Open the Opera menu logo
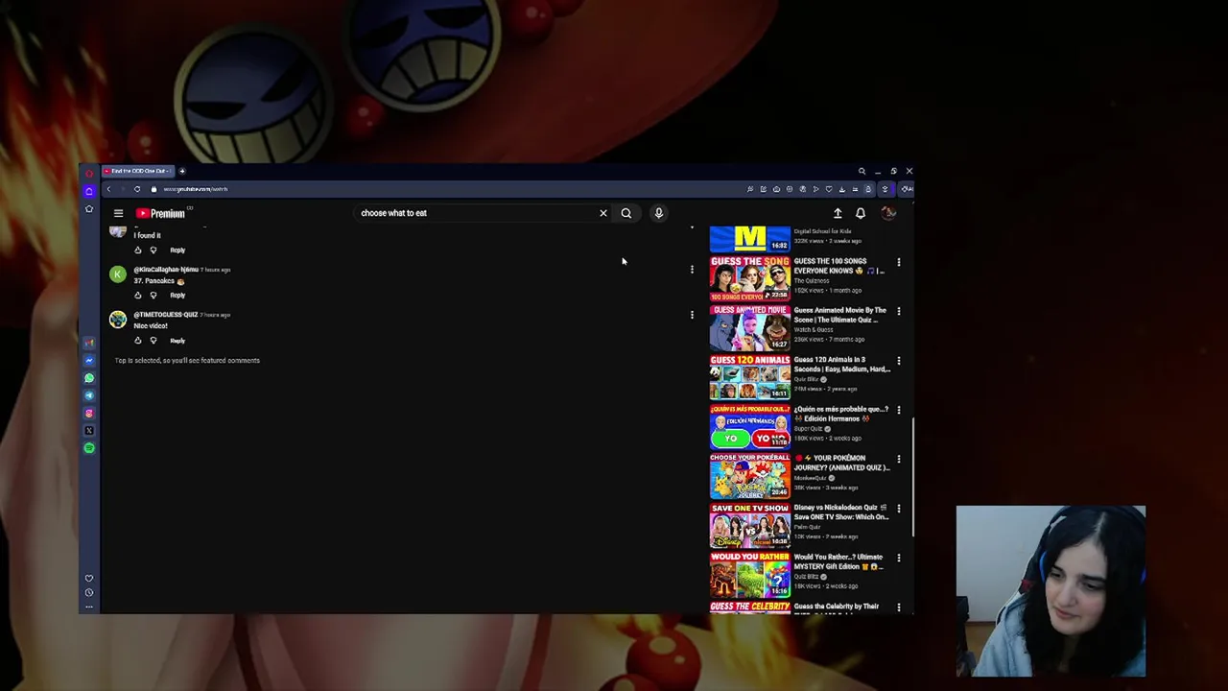The height and width of the screenshot is (691, 1228). pyautogui.click(x=89, y=173)
